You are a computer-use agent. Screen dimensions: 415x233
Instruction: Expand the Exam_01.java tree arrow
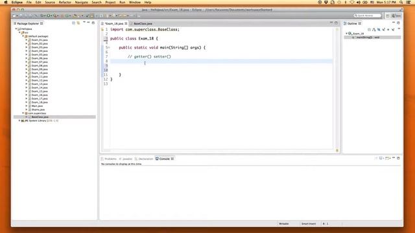click(27, 40)
